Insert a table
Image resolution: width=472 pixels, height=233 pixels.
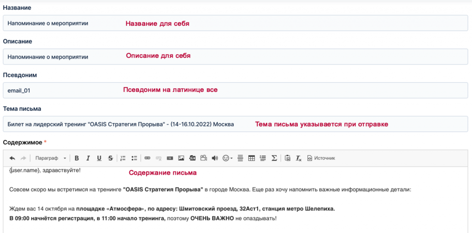point(252,158)
